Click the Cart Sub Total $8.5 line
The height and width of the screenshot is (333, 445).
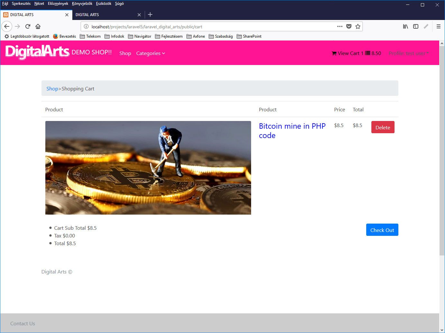pos(75,228)
